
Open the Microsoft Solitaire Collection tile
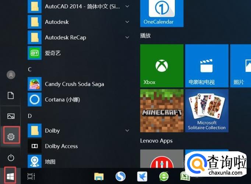(207, 111)
